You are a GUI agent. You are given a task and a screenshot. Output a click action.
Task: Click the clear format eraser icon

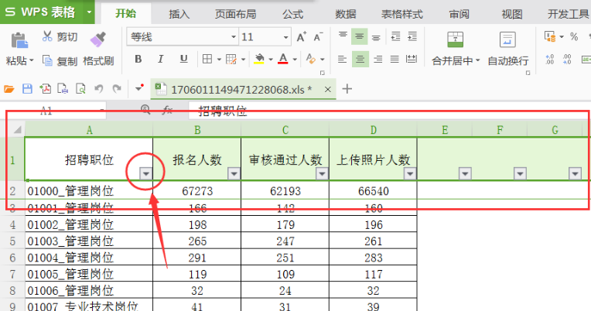[310, 60]
